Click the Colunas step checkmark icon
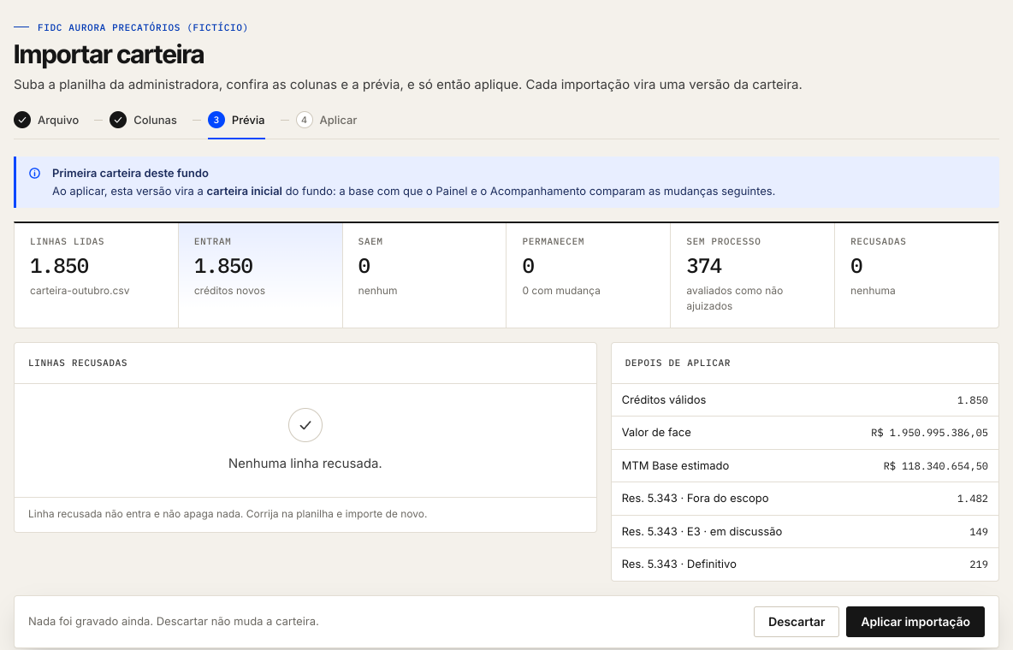This screenshot has height=650, width=1013. pos(117,121)
